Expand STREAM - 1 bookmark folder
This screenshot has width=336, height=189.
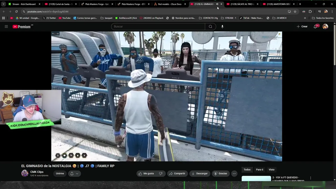pos(228,18)
